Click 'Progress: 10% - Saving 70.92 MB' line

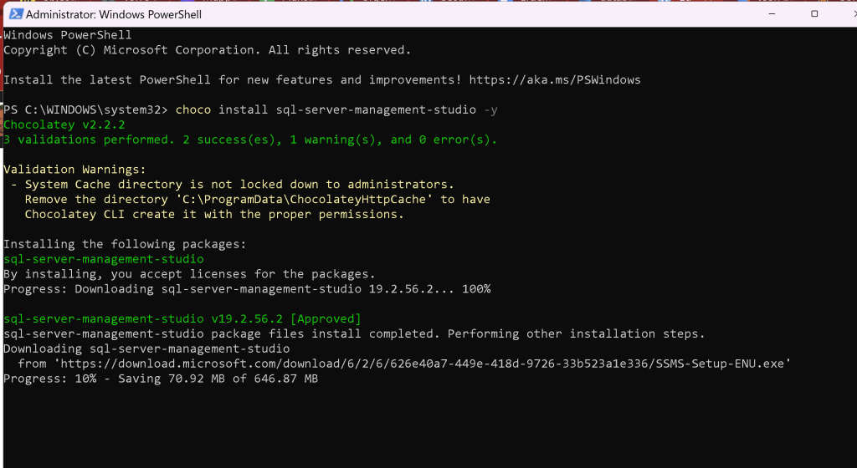pos(161,379)
